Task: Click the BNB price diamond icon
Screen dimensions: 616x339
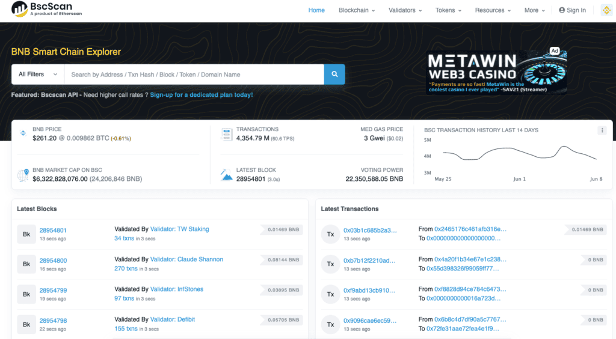Action: pos(23,133)
